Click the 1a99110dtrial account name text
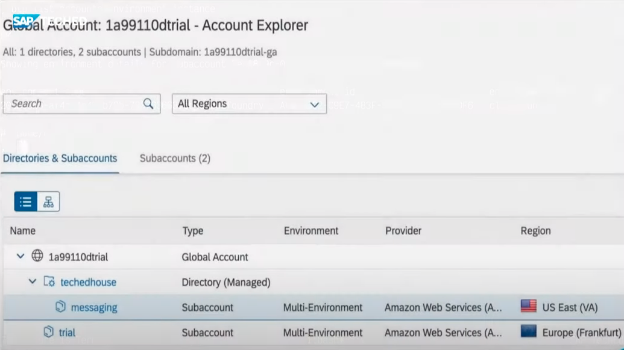 pos(78,257)
